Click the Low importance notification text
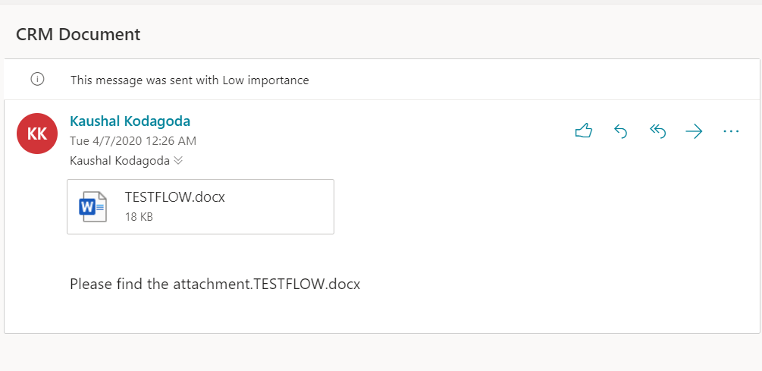 [x=190, y=80]
